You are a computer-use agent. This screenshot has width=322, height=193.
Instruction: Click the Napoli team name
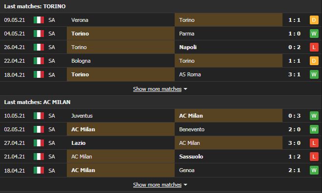coord(188,47)
